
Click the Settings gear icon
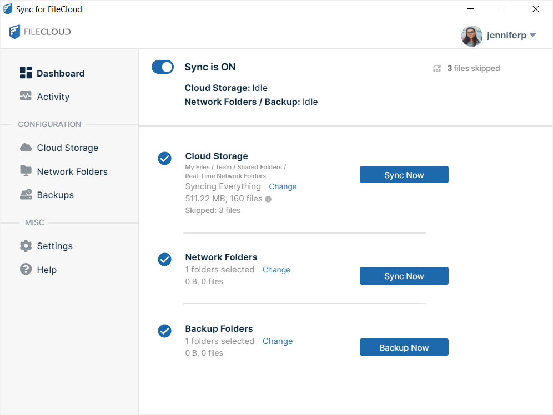pos(26,246)
